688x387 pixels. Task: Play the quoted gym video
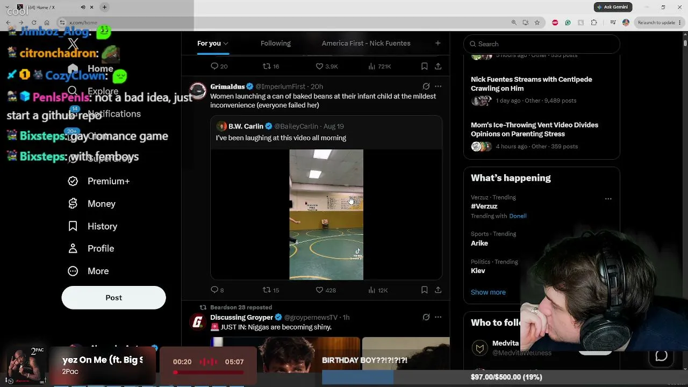coord(326,214)
